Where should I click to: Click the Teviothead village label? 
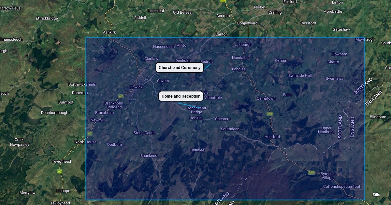(x=61, y=161)
